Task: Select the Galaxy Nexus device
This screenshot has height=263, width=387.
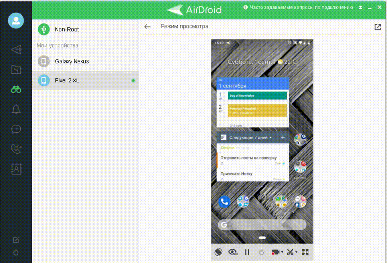Action: click(85, 61)
